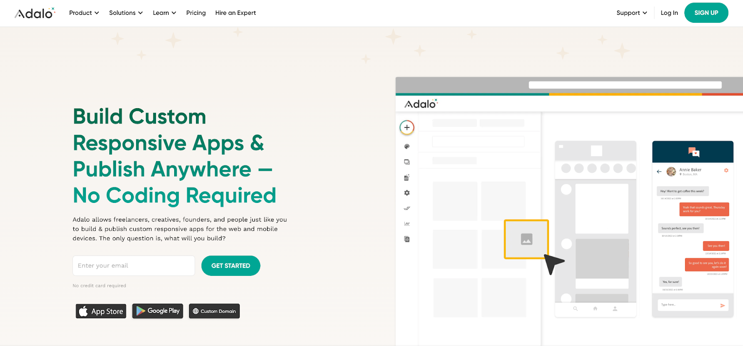The height and width of the screenshot is (346, 743).
Task: Click the settings gear icon in sidebar
Action: pos(407,193)
